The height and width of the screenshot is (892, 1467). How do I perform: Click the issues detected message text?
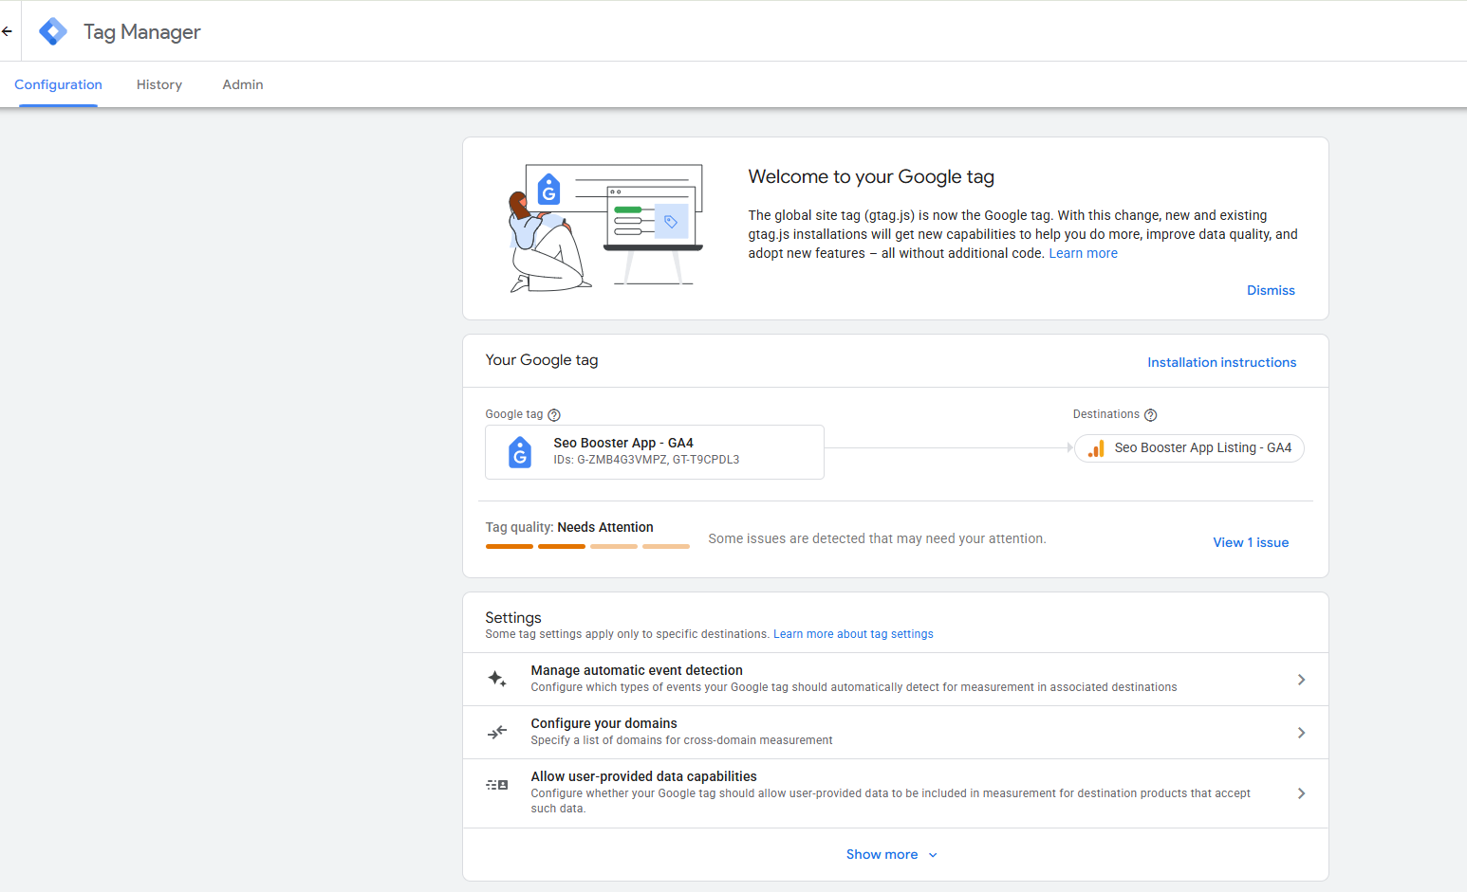point(877,538)
